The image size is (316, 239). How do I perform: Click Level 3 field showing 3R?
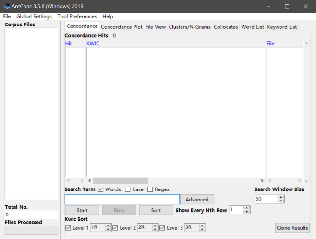click(x=192, y=227)
